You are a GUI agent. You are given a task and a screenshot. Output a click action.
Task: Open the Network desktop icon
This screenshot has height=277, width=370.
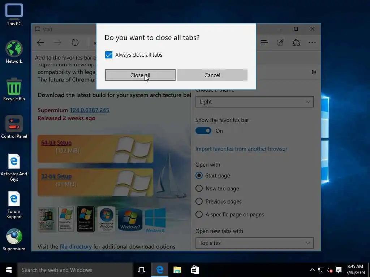click(14, 52)
